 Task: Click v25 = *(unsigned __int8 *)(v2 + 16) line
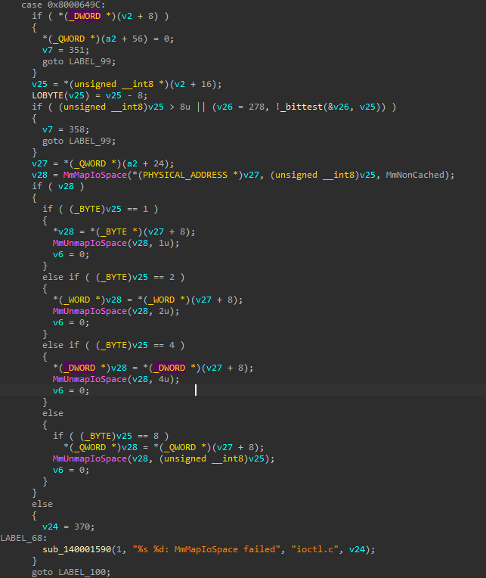(x=127, y=85)
